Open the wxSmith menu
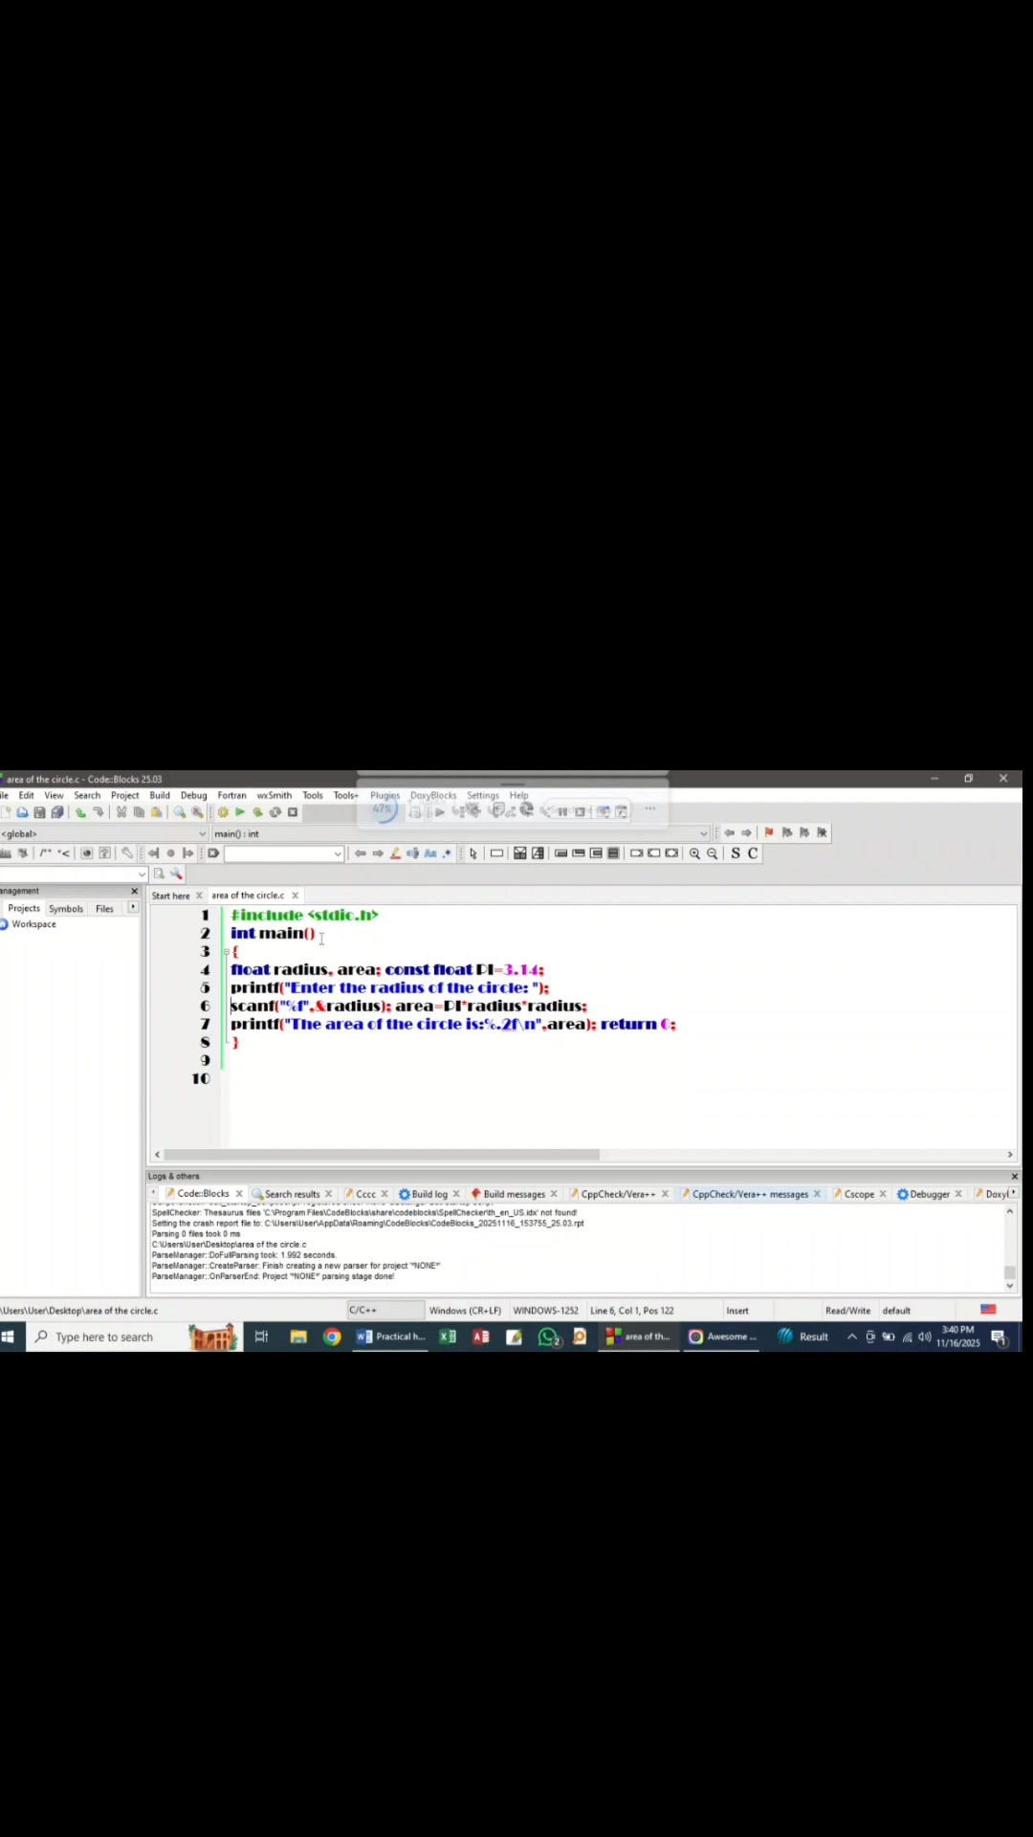This screenshot has width=1033, height=1837. (275, 795)
